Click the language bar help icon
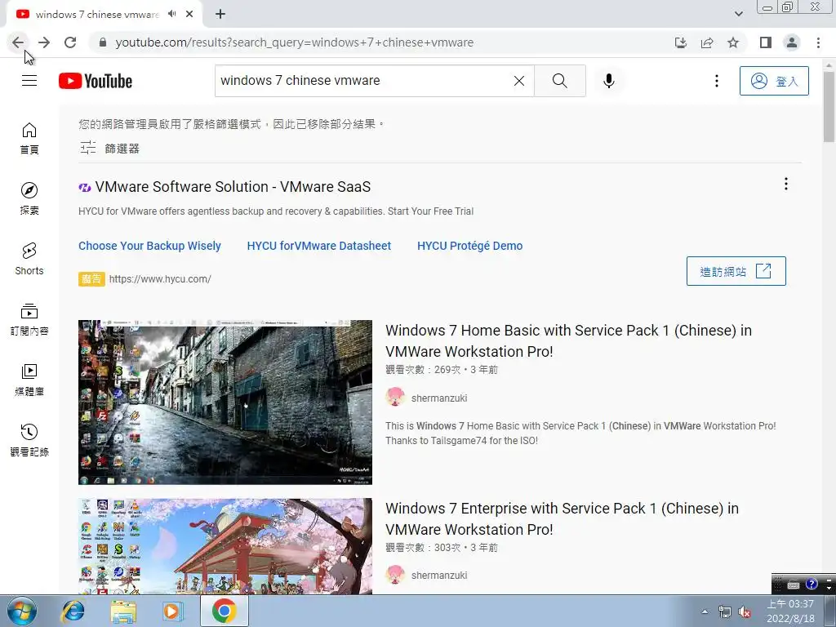The image size is (836, 627). click(811, 585)
